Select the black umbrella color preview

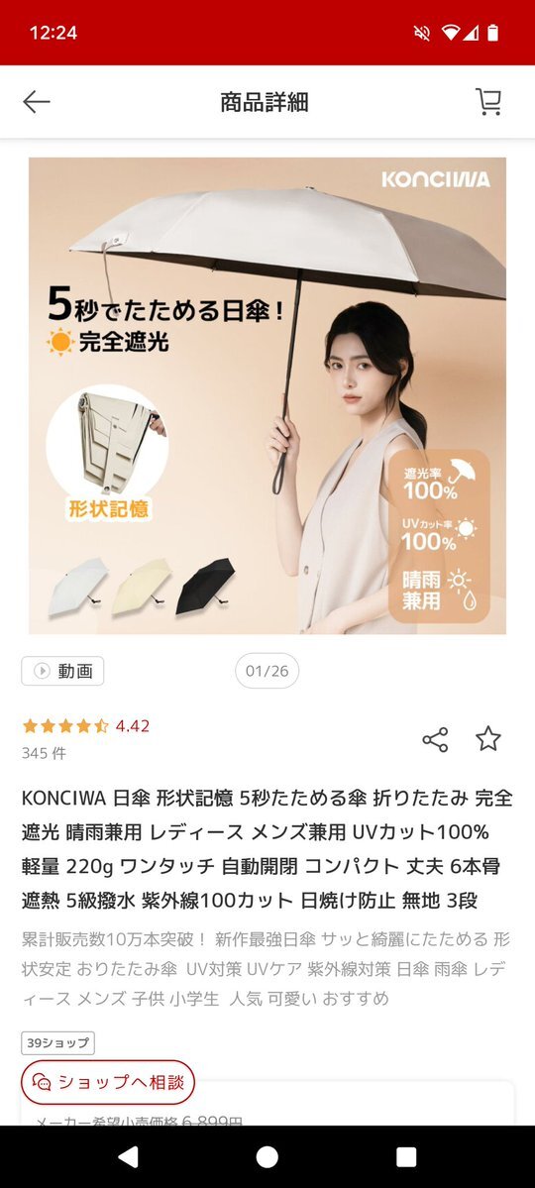pos(205,586)
